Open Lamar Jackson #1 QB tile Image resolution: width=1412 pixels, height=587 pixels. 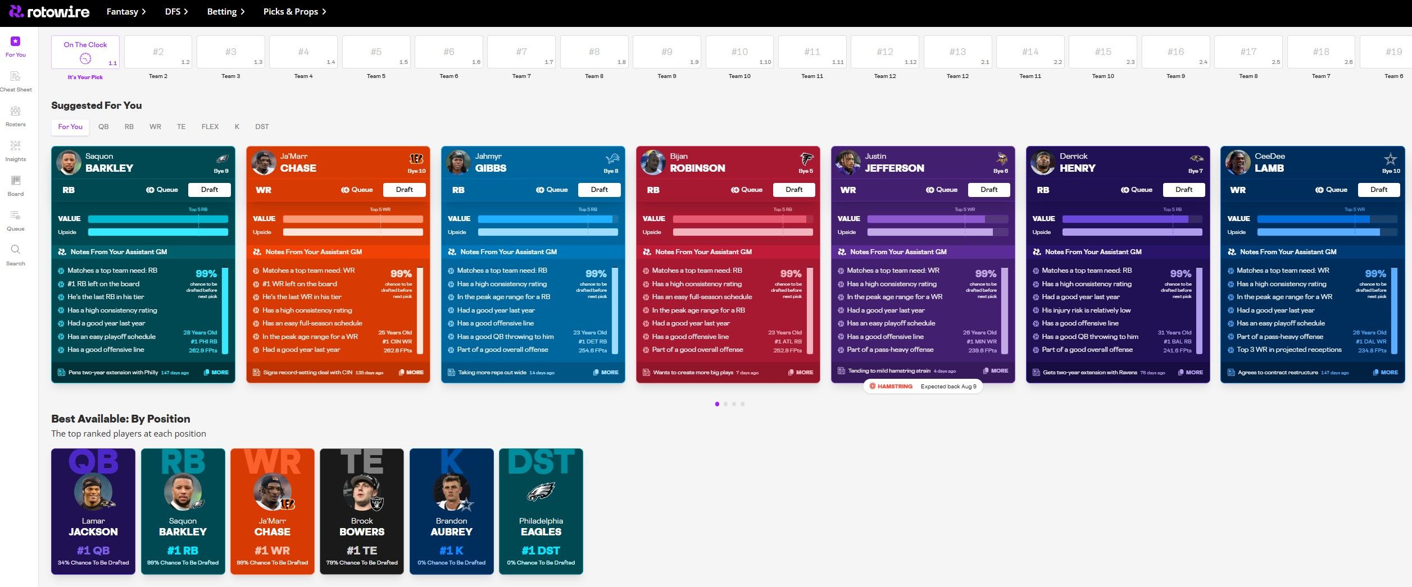pyautogui.click(x=93, y=511)
